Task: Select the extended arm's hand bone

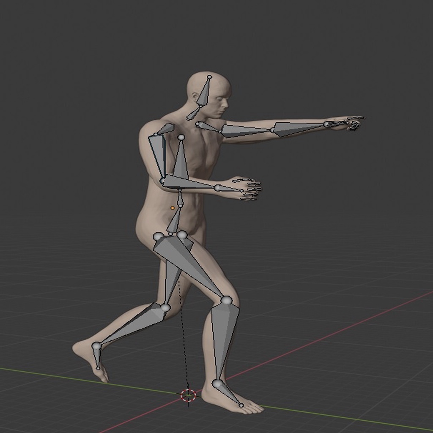Action: pyautogui.click(x=337, y=123)
